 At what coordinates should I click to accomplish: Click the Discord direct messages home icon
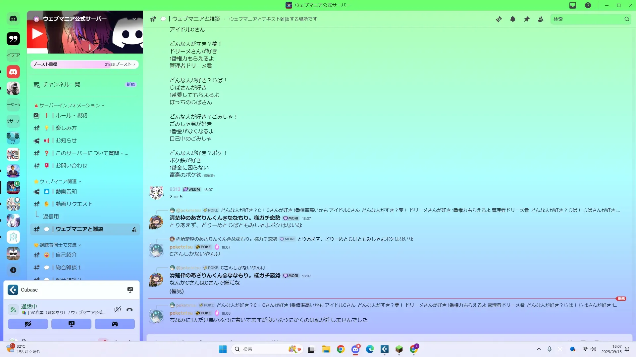(x=13, y=19)
